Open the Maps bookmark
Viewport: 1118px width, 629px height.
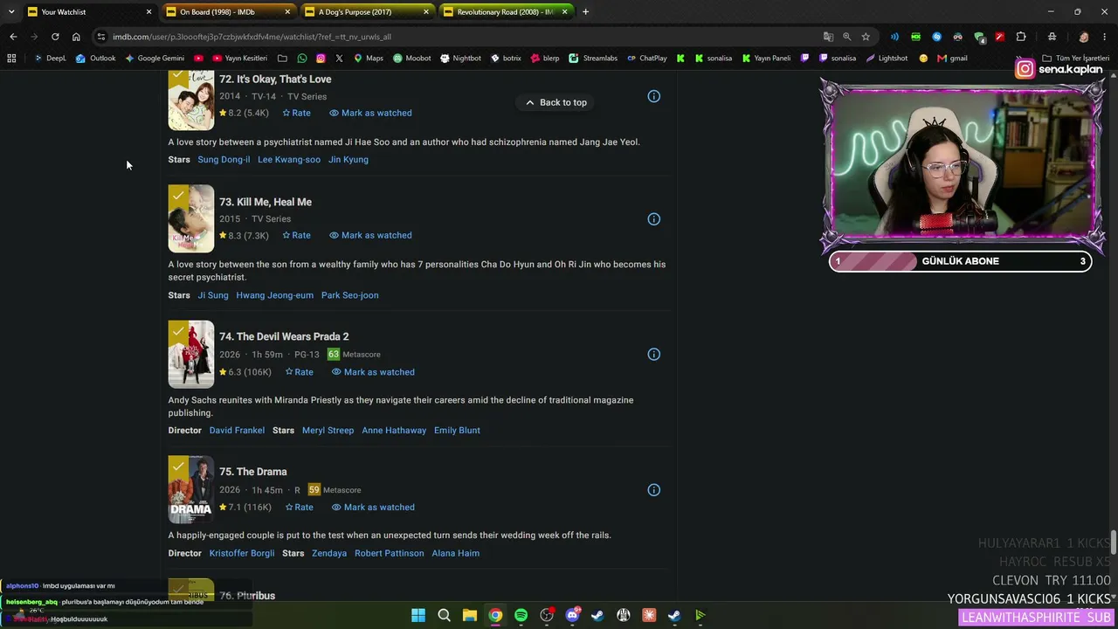[x=368, y=59]
